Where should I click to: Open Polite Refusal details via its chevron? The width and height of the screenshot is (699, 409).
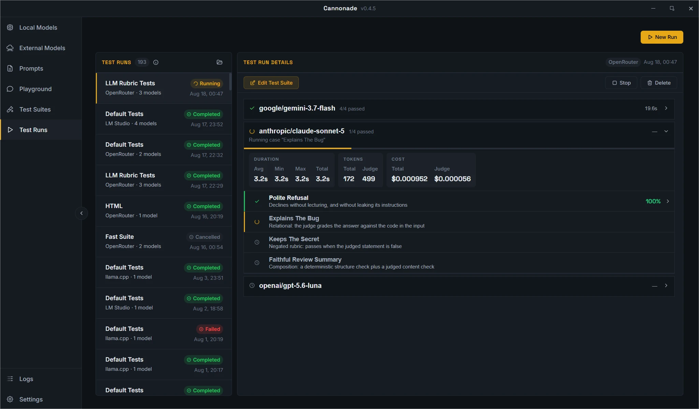coord(668,201)
